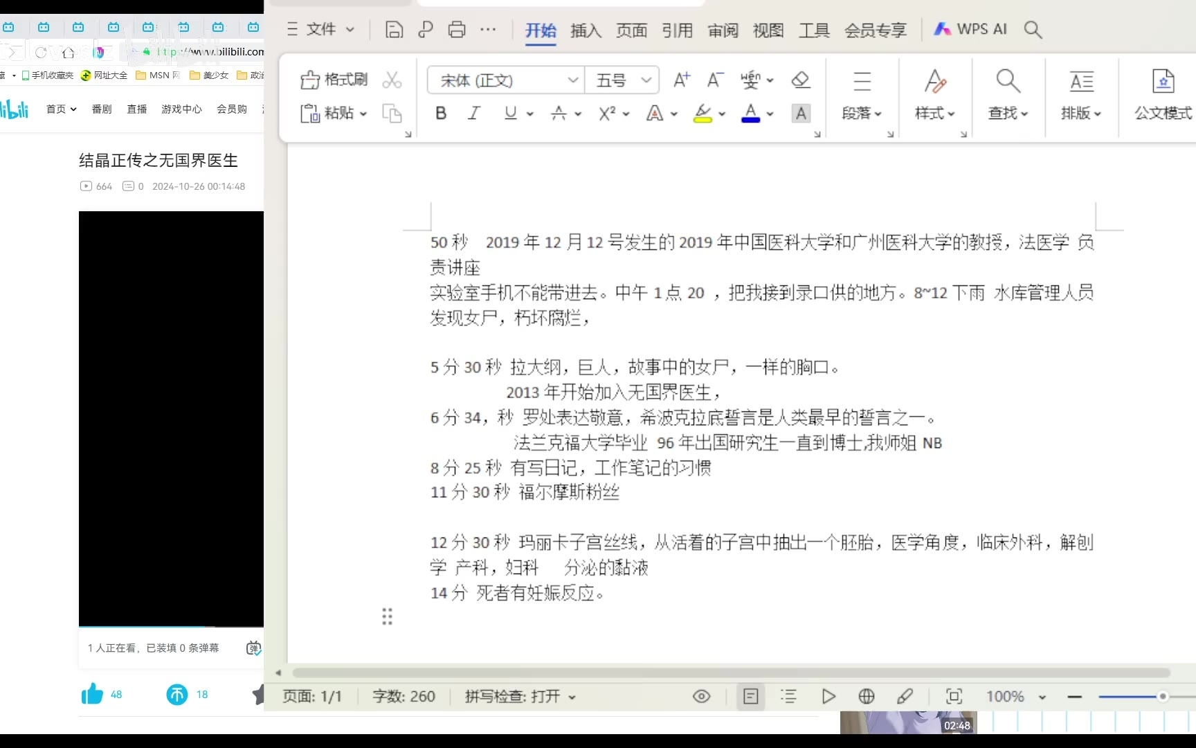Image resolution: width=1196 pixels, height=748 pixels.
Task: Switch to the 插入 (Insert) tab
Action: coord(586,30)
